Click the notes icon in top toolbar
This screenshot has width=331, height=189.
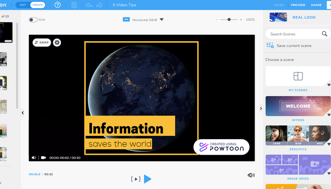[x=74, y=5]
